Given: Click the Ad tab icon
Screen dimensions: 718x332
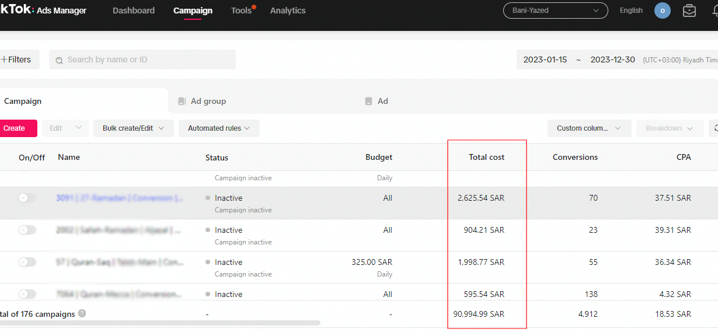Looking at the screenshot, I should 369,102.
